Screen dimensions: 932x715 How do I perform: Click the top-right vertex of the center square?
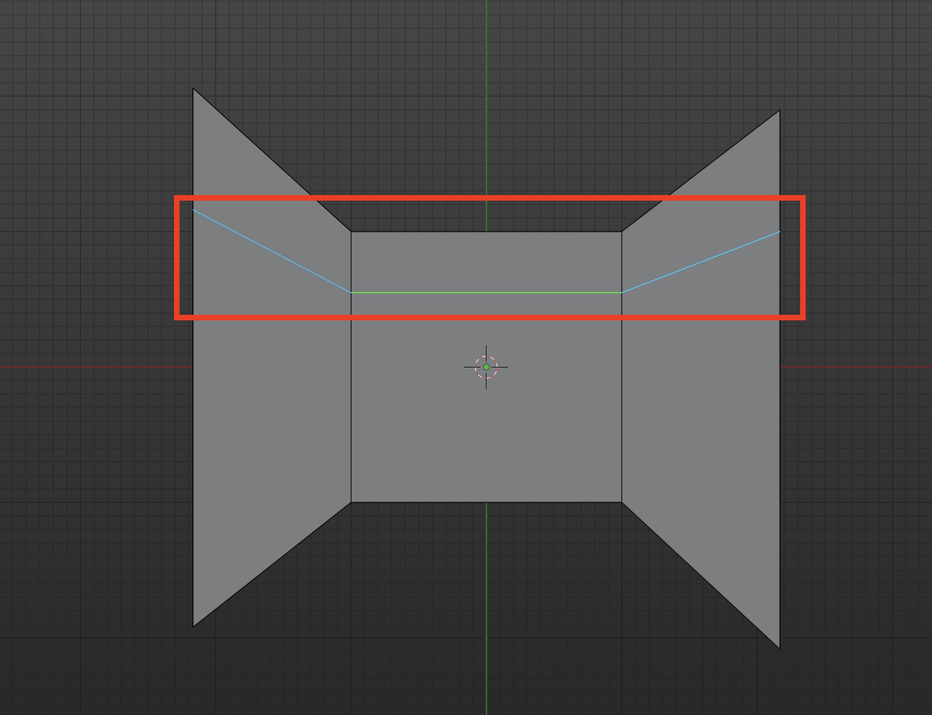pos(622,232)
